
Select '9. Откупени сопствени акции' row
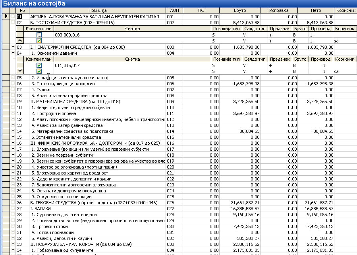tap(61, 197)
